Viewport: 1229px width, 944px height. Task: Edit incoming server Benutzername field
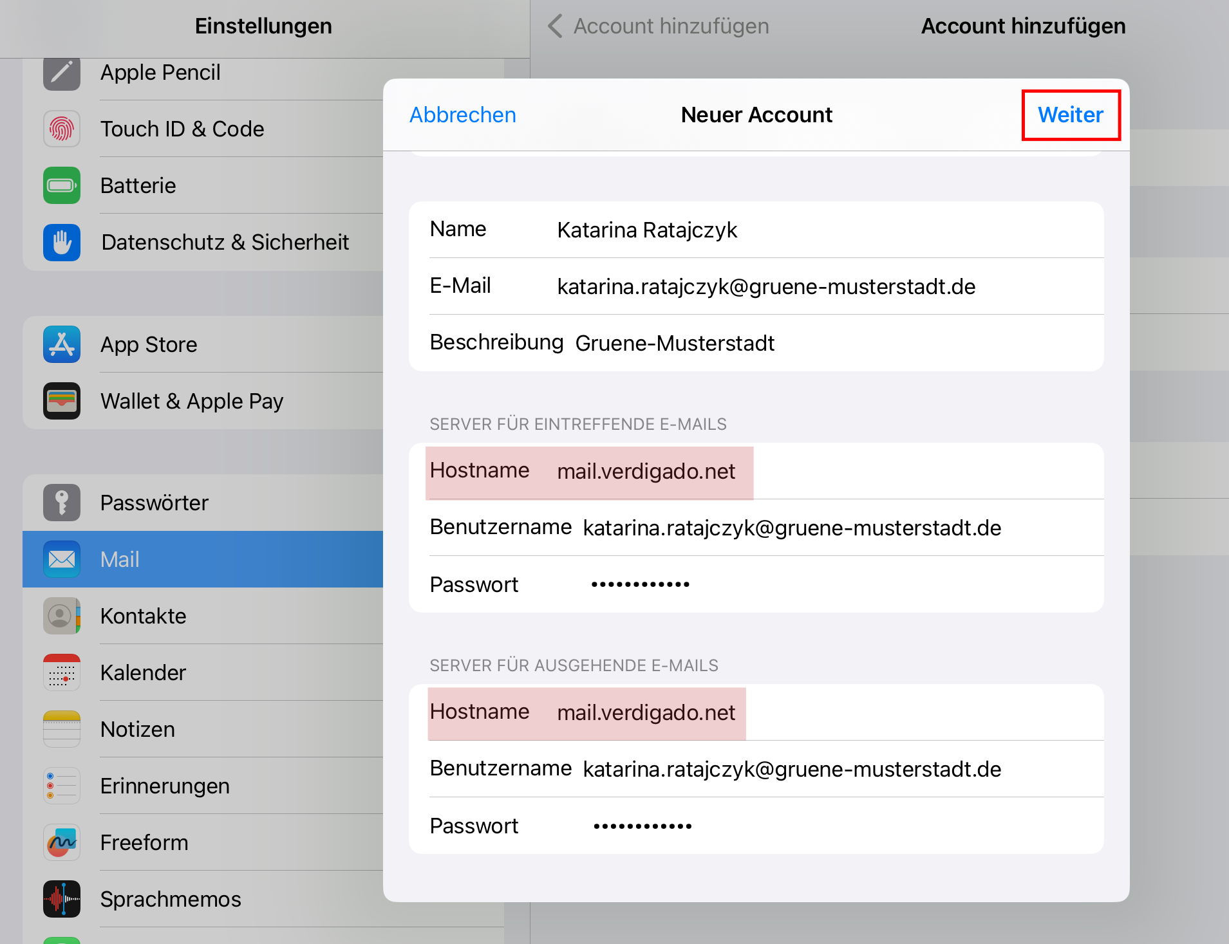756,528
